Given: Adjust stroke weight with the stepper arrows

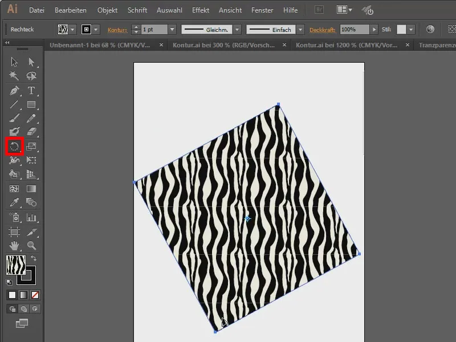Looking at the screenshot, I should [x=136, y=30].
